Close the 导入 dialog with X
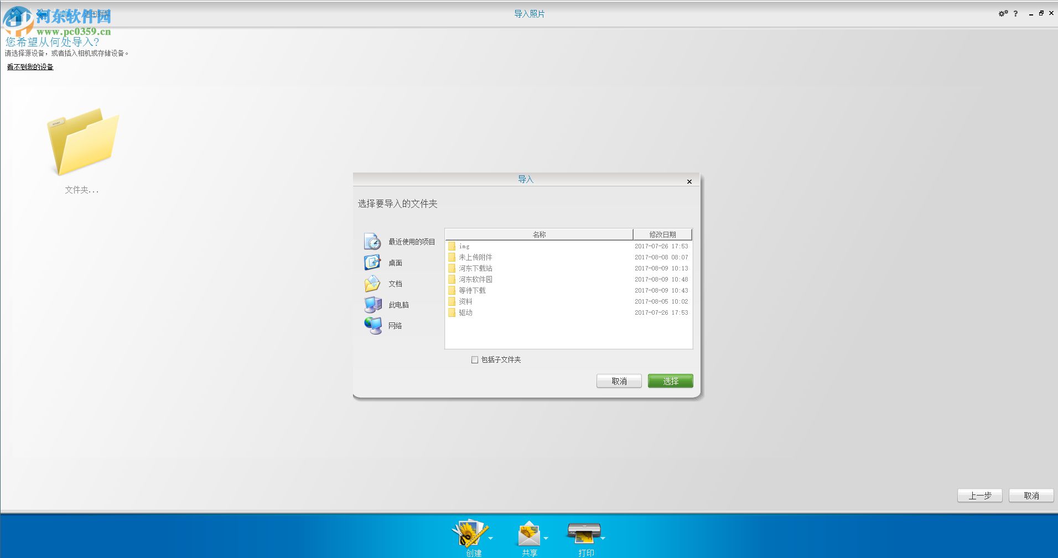1058x558 pixels. 689,181
